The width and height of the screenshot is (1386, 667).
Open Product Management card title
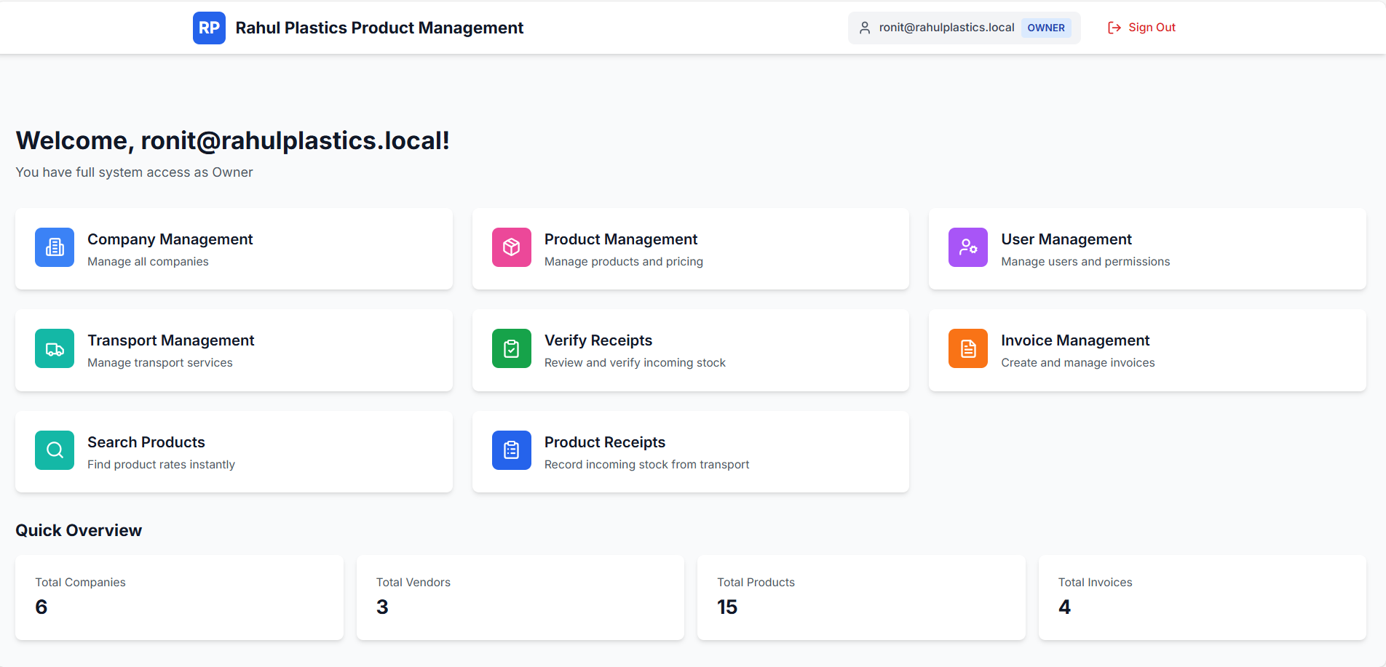(x=620, y=239)
